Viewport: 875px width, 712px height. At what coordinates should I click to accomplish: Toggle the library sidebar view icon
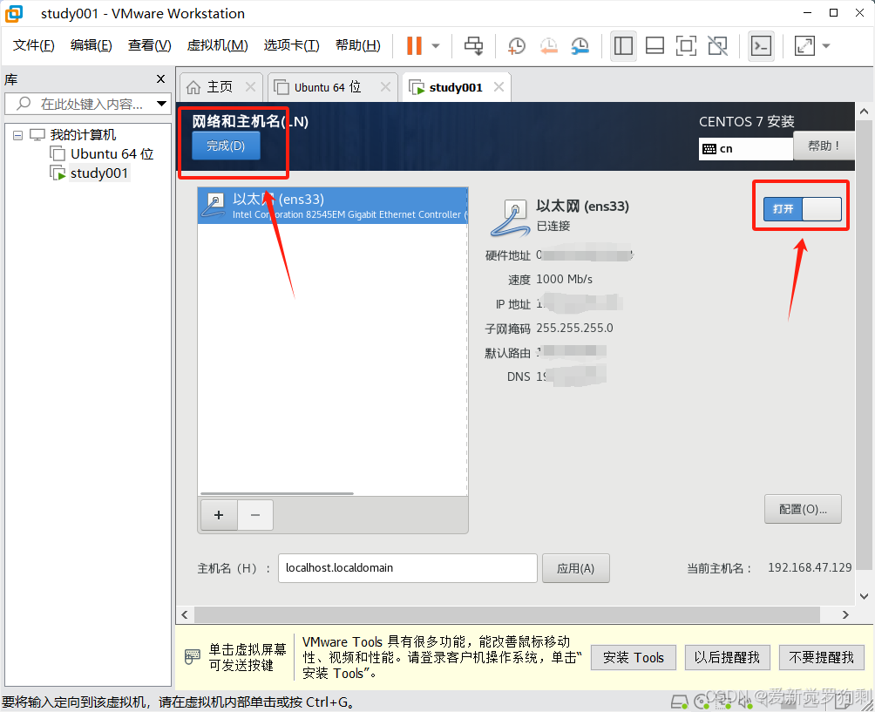[623, 46]
